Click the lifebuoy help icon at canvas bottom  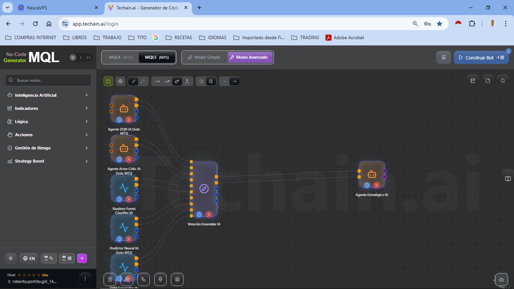177,279
